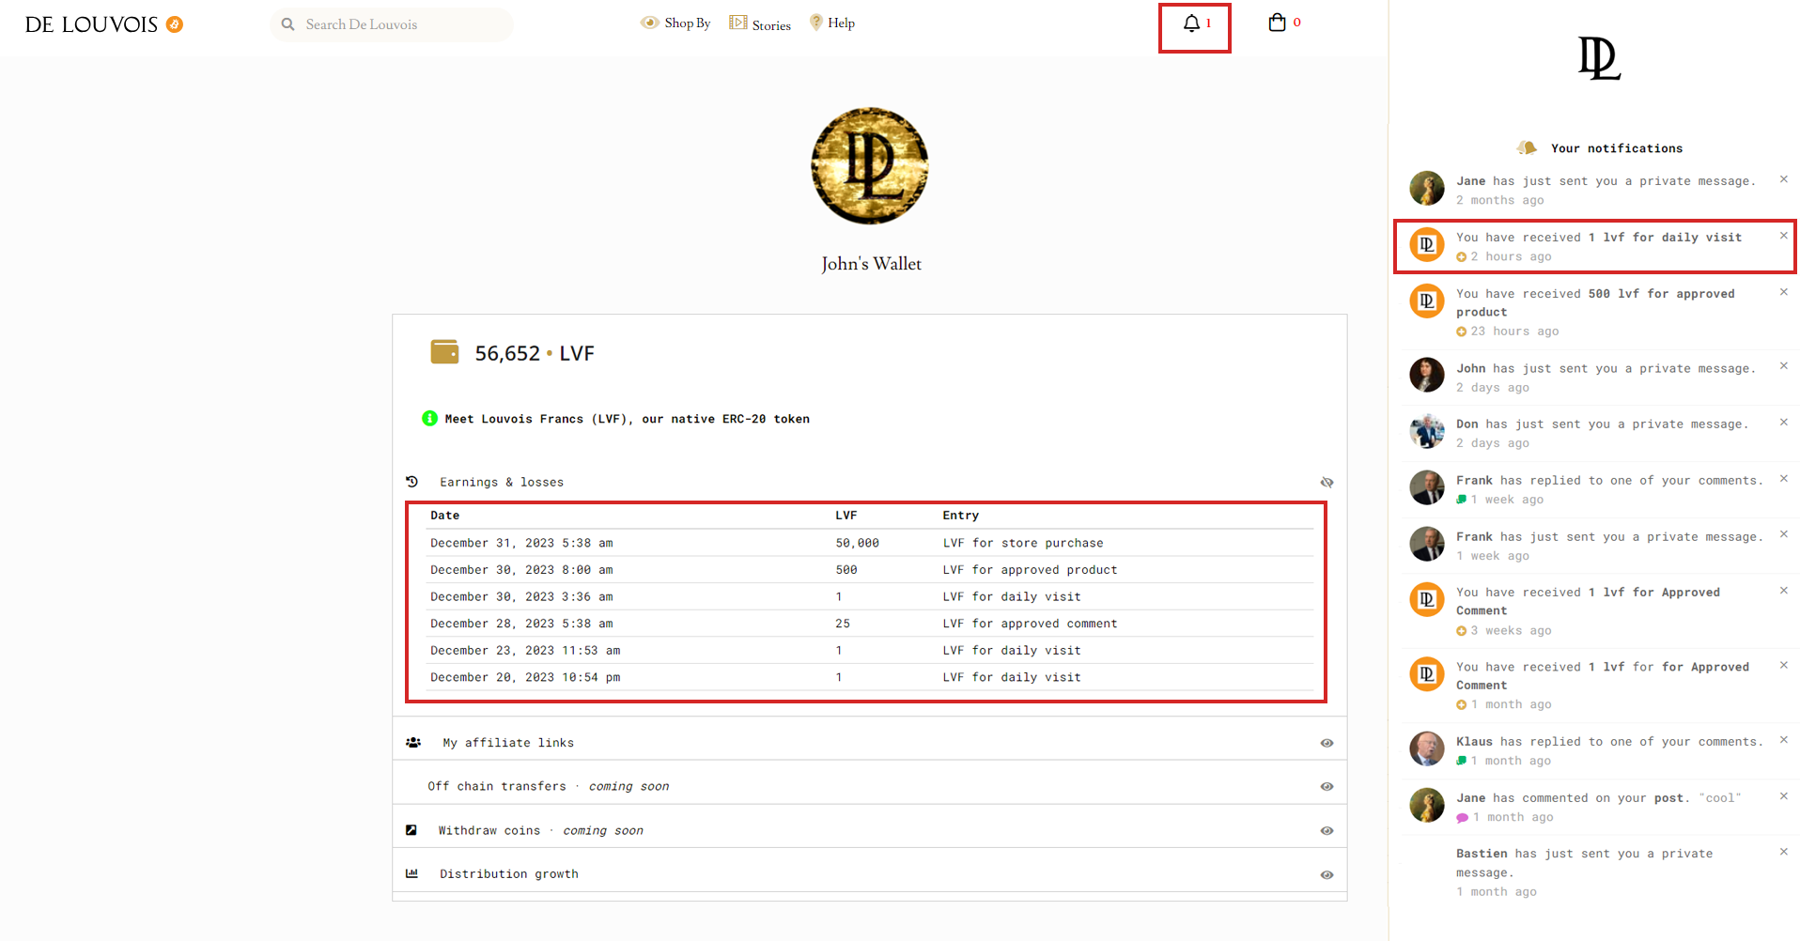Click the Withdraw coins arrow icon
1800x941 pixels.
(411, 830)
